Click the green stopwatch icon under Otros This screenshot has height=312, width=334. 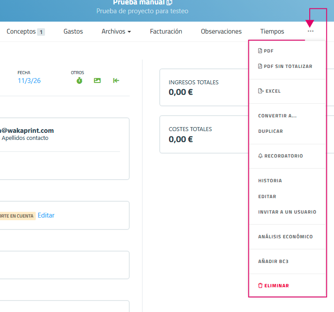[79, 80]
